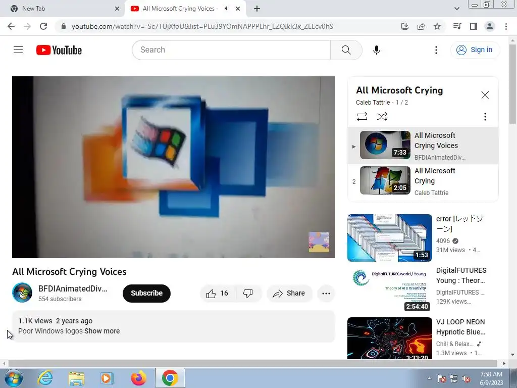517x388 pixels.
Task: Click Action Center flag tray icon
Action: [442, 378]
